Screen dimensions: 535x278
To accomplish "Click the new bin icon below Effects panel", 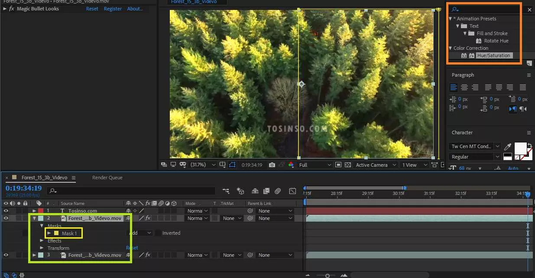I will click(529, 64).
